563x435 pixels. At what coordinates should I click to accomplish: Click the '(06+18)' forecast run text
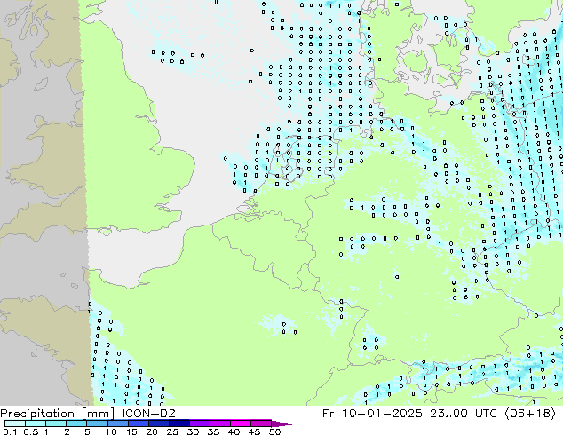click(530, 414)
